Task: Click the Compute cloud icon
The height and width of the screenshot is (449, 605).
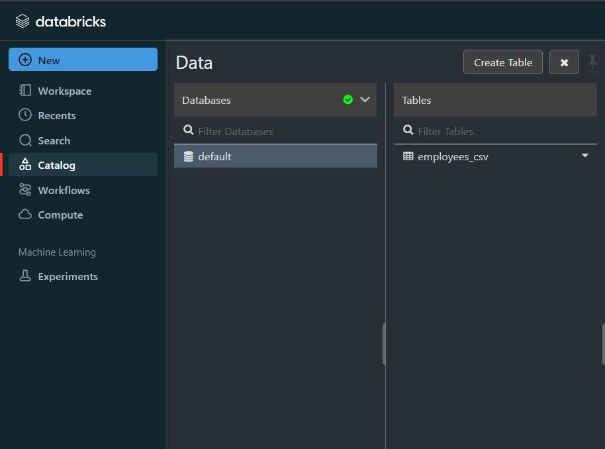Action: pos(25,215)
